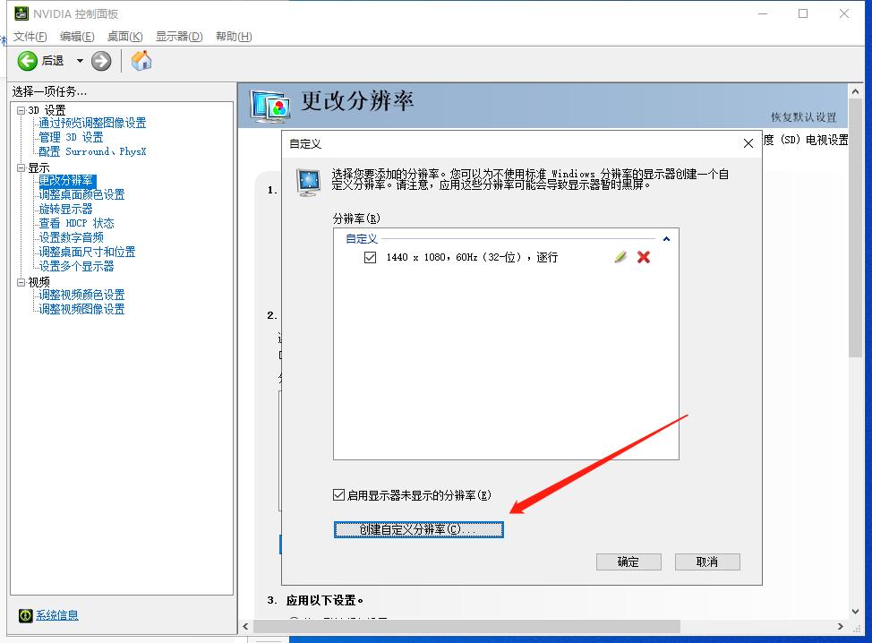Click the monitor icon in the 自定义 dialog
This screenshot has width=872, height=643.
(308, 181)
